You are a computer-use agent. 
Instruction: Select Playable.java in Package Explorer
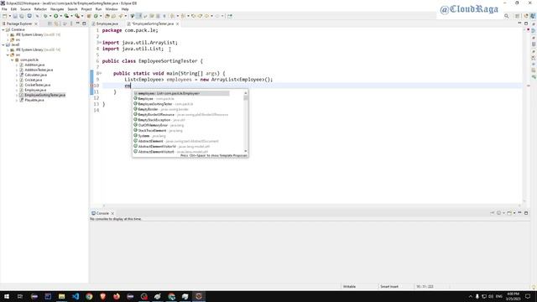tap(34, 100)
